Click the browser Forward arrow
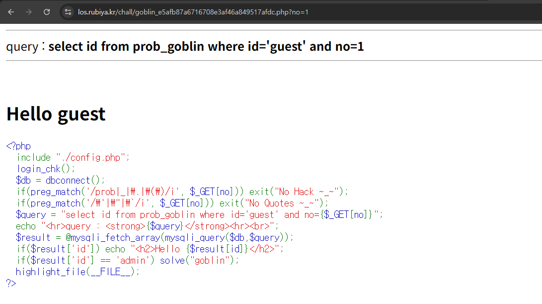Screen dimensions: 542x304 coord(29,12)
